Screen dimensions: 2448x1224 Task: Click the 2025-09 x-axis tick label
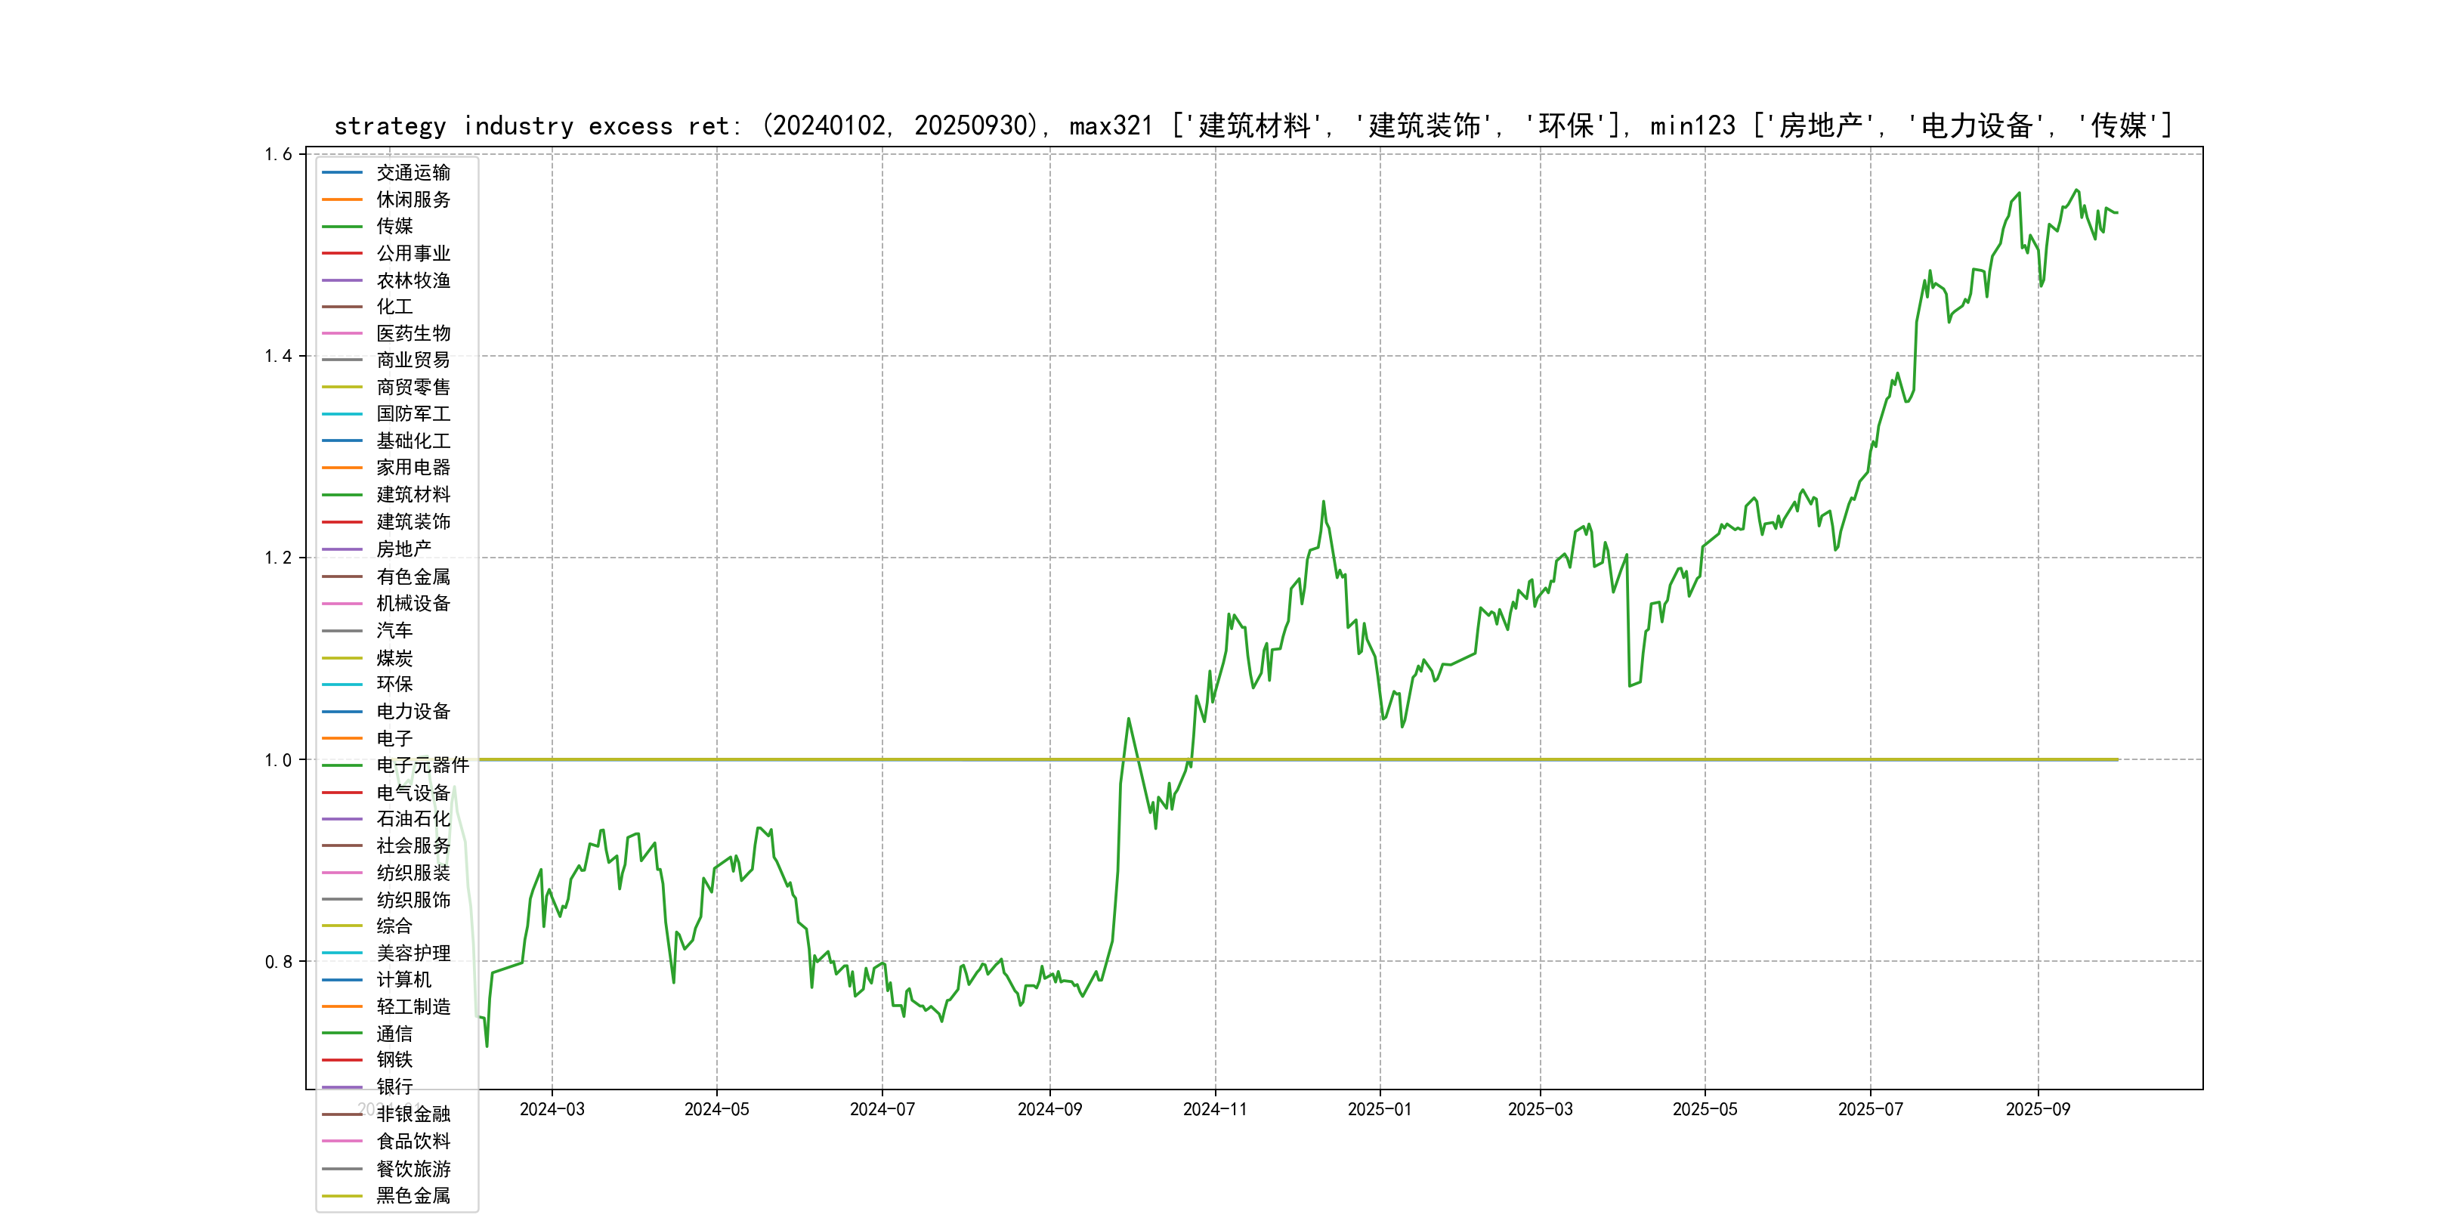point(2038,1109)
